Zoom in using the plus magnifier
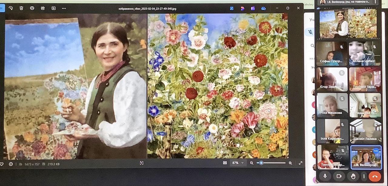 point(290,163)
